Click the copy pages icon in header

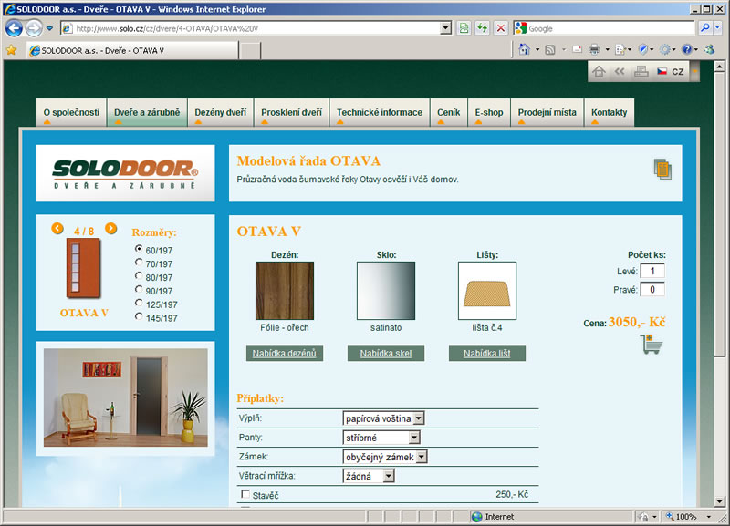tap(662, 169)
